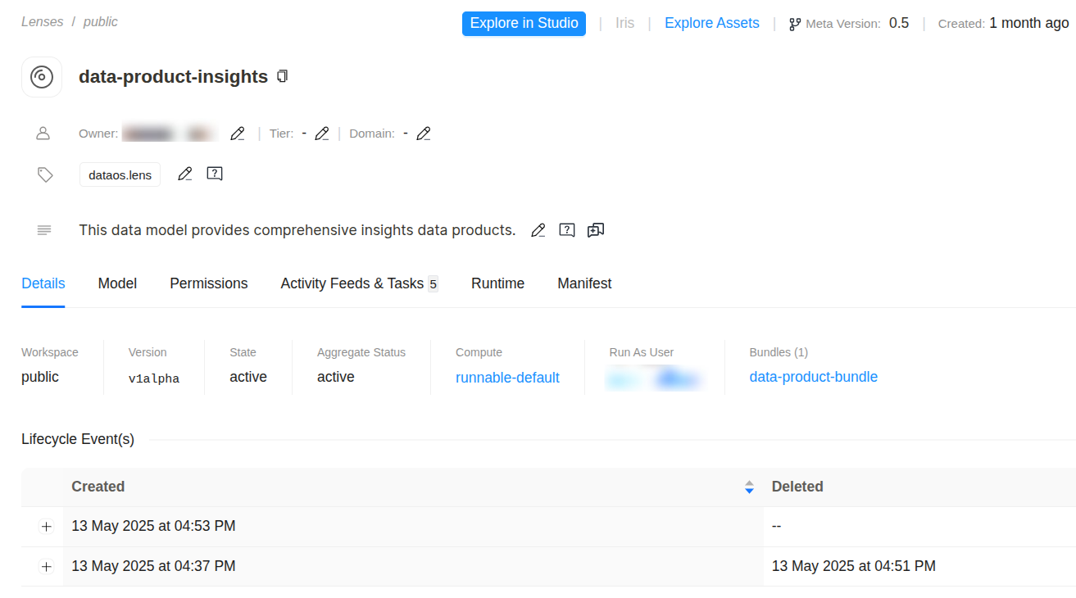Expand the 04:37 PM lifecycle event row

[x=46, y=567]
